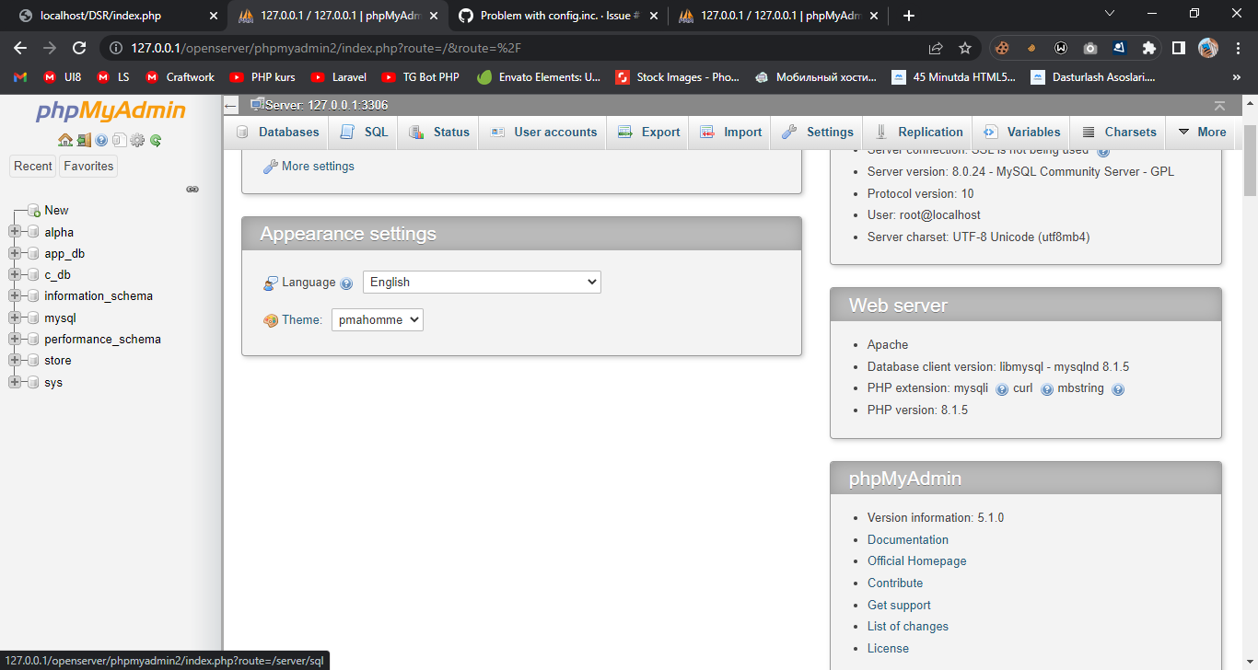
Task: Expand the app_db database tree node
Action: [x=15, y=253]
